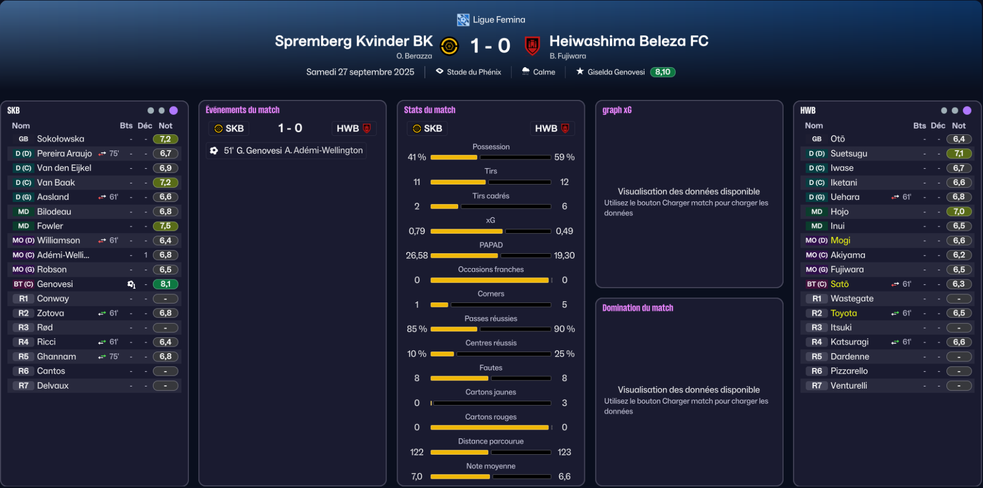The width and height of the screenshot is (983, 488).
Task: Open manager O. Berazza's profile
Action: [414, 56]
